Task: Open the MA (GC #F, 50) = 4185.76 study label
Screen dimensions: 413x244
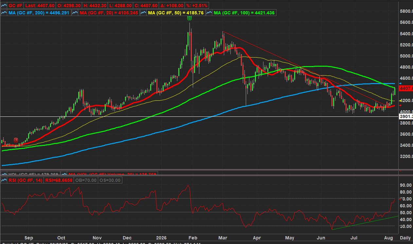Action: (176, 13)
